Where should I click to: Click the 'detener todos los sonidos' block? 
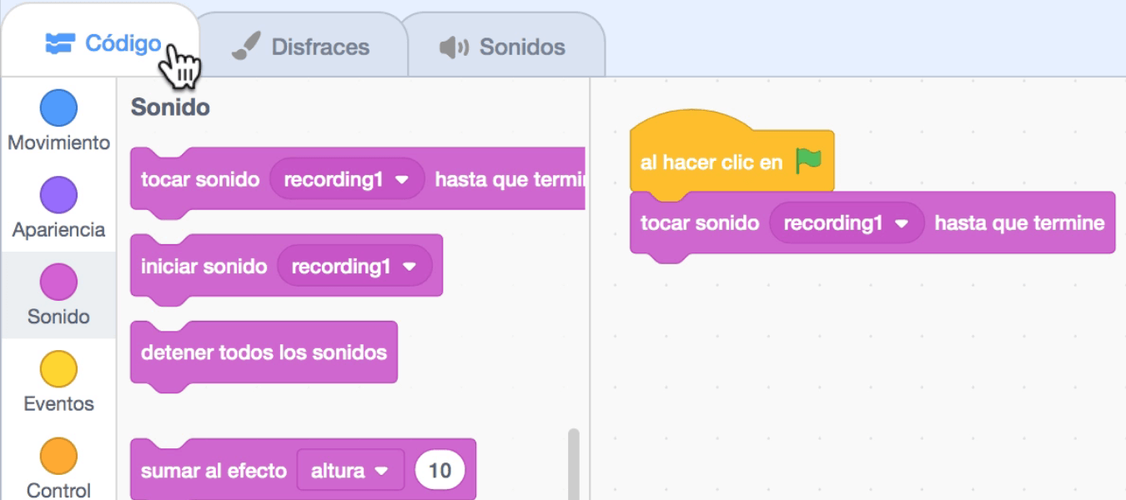click(x=264, y=352)
